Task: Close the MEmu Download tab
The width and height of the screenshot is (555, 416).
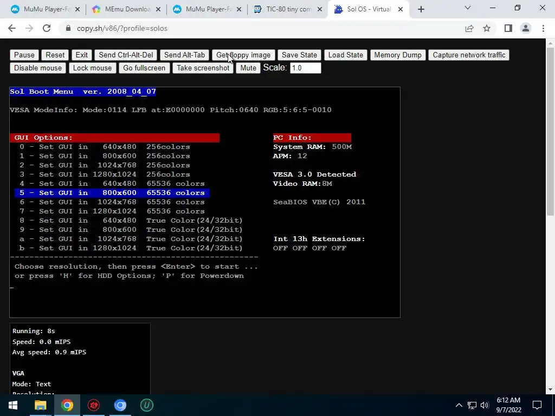Action: pos(158,9)
